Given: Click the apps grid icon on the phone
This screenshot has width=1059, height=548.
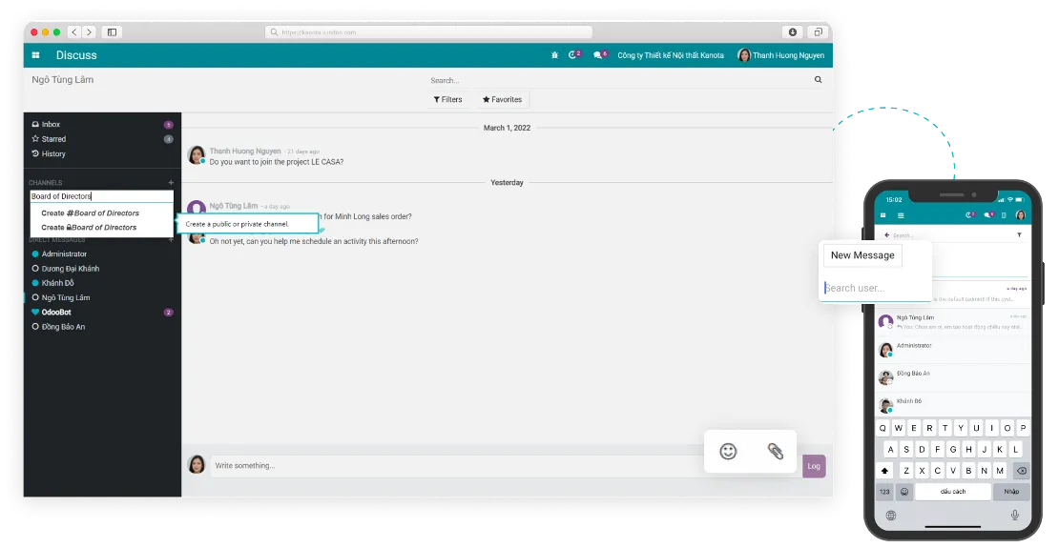Looking at the screenshot, I should [x=882, y=215].
